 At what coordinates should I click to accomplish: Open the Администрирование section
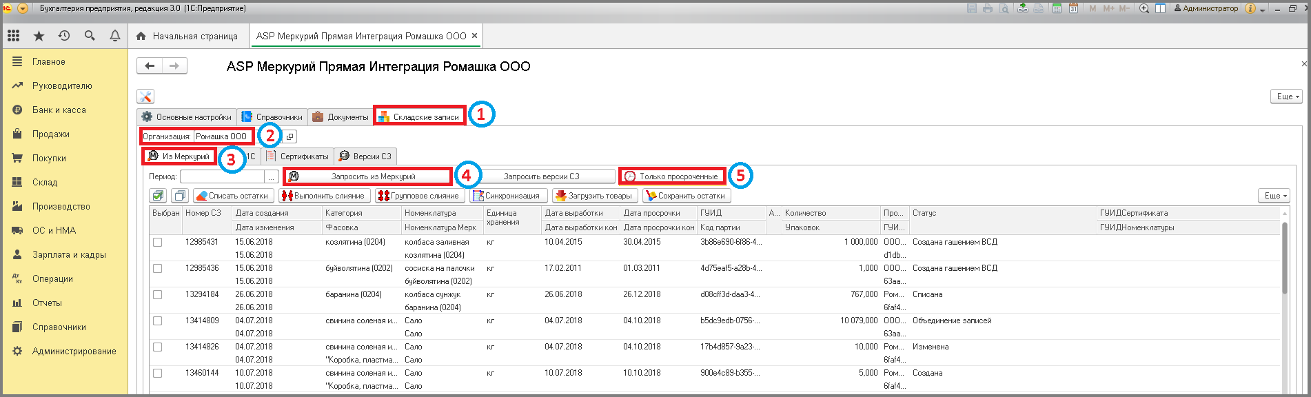pos(74,352)
